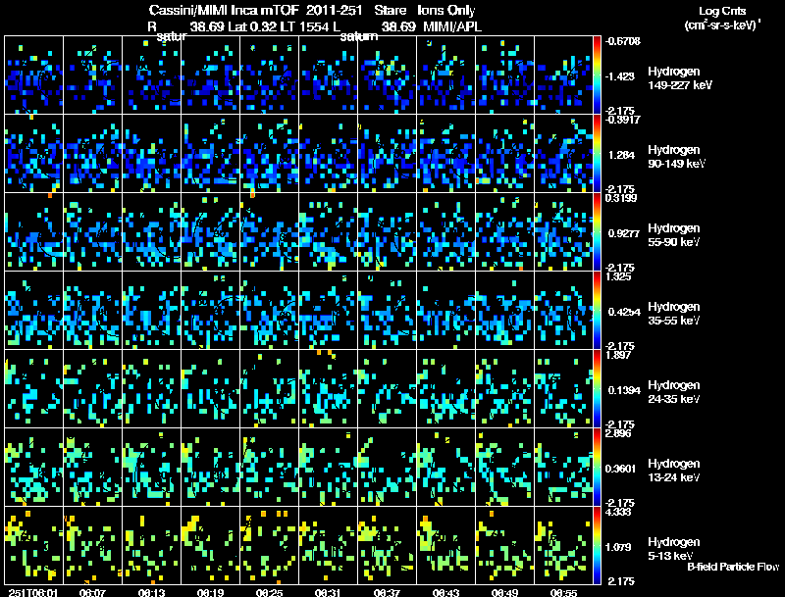The width and height of the screenshot is (785, 597).
Task: Click the color scale beside Hydrogen 13-24 keV
Action: [597, 467]
